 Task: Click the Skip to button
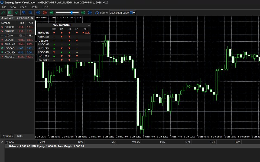(x=101, y=13)
